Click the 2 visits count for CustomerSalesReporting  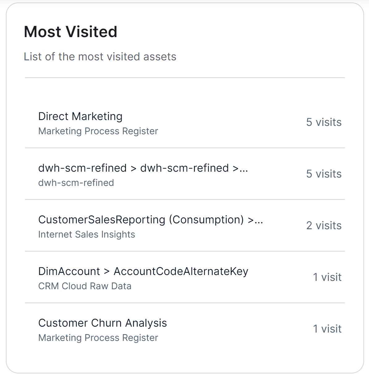tap(324, 226)
